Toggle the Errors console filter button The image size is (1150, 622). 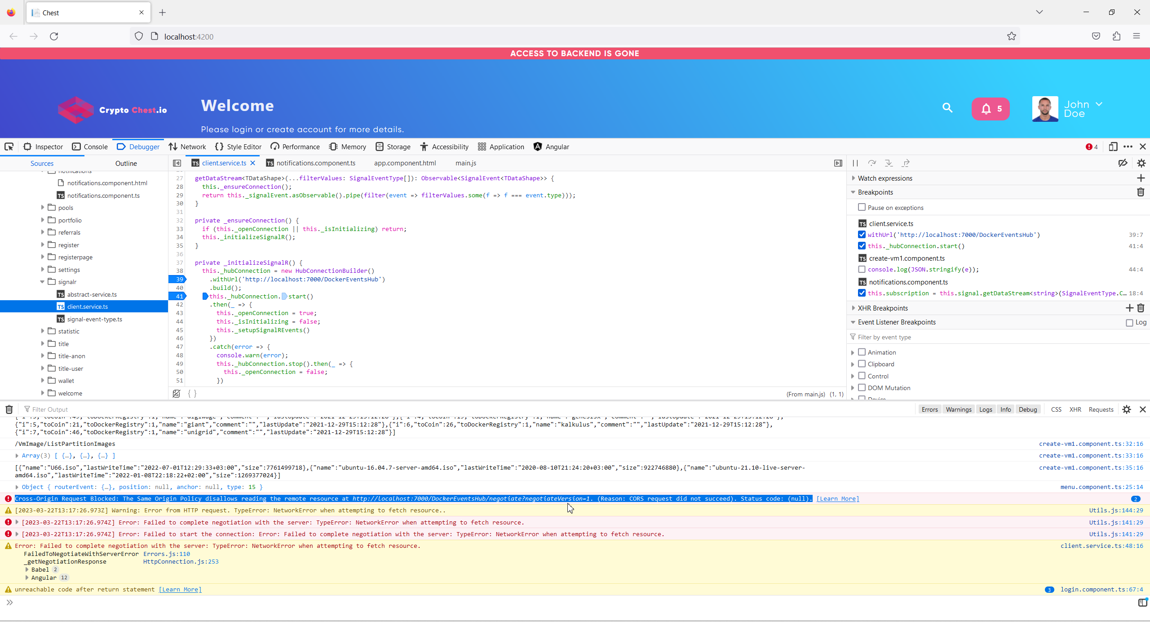(x=929, y=409)
